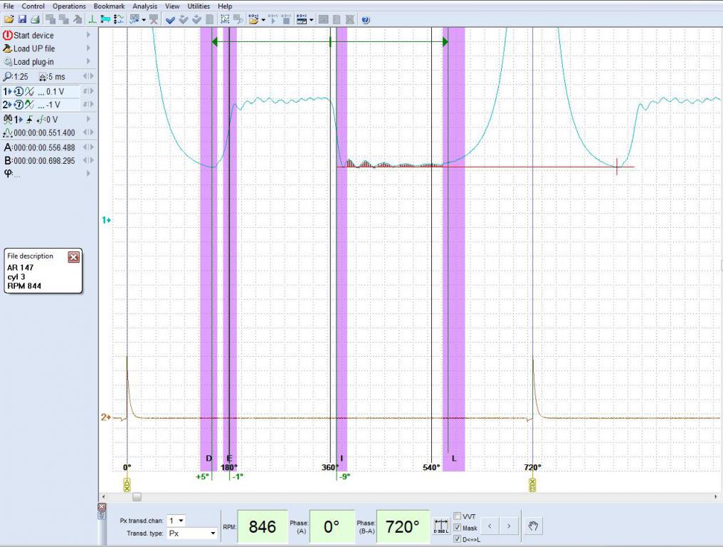Image resolution: width=723 pixels, height=547 pixels.
Task: Click the printer icon in toolbar
Action: [34, 20]
